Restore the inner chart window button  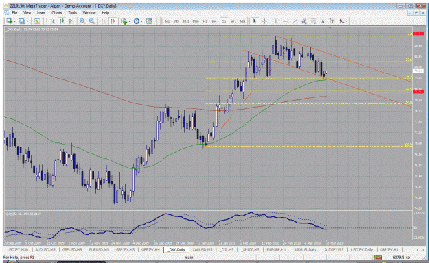(416, 13)
